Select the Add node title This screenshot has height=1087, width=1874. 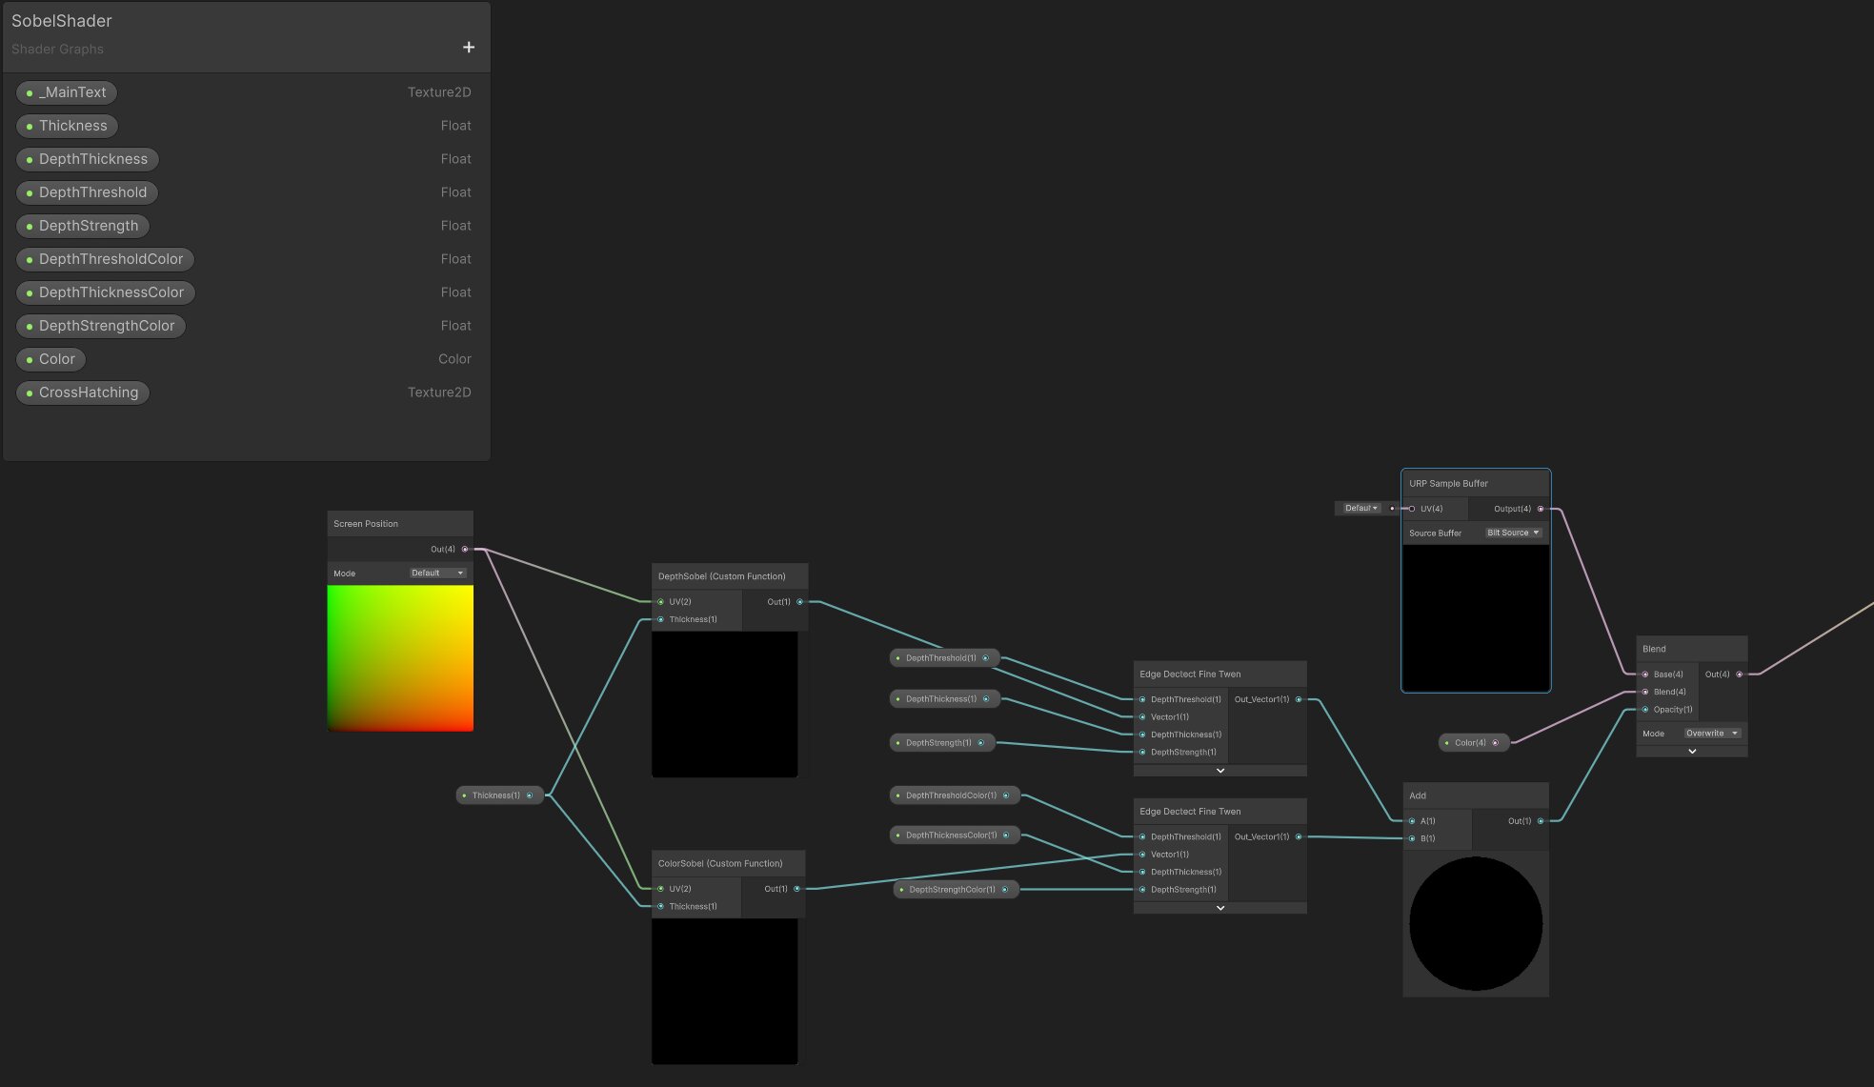point(1418,796)
